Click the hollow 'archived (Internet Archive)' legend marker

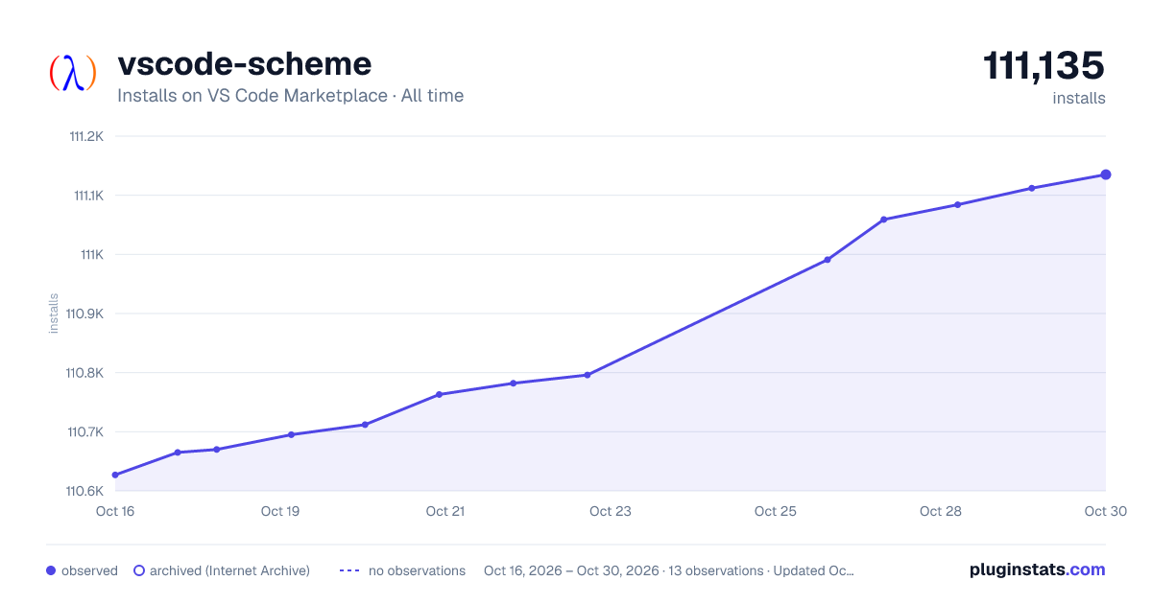(139, 570)
